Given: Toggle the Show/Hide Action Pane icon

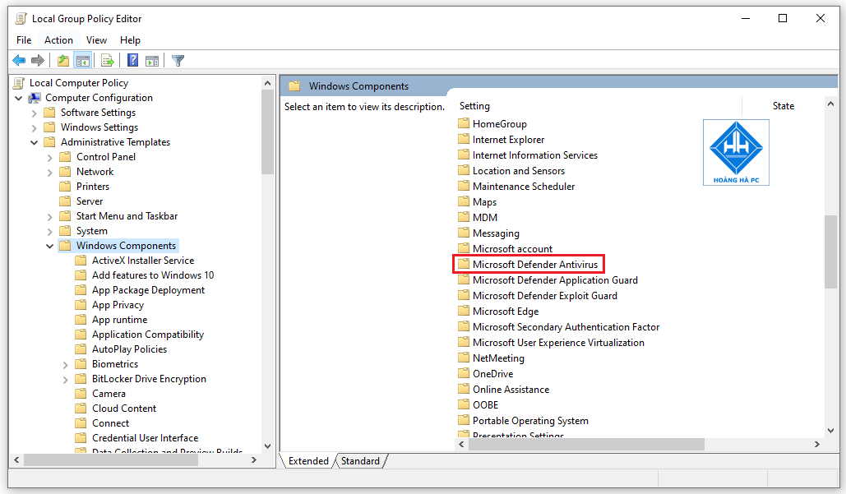Looking at the screenshot, I should [152, 60].
